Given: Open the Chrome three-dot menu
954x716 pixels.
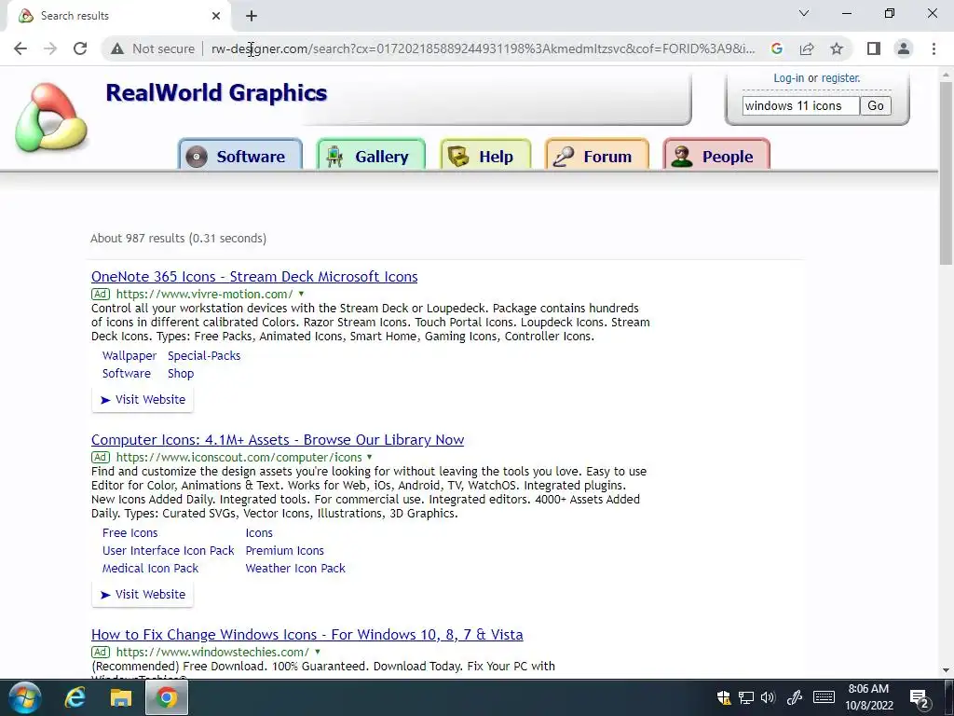Looking at the screenshot, I should [x=934, y=48].
